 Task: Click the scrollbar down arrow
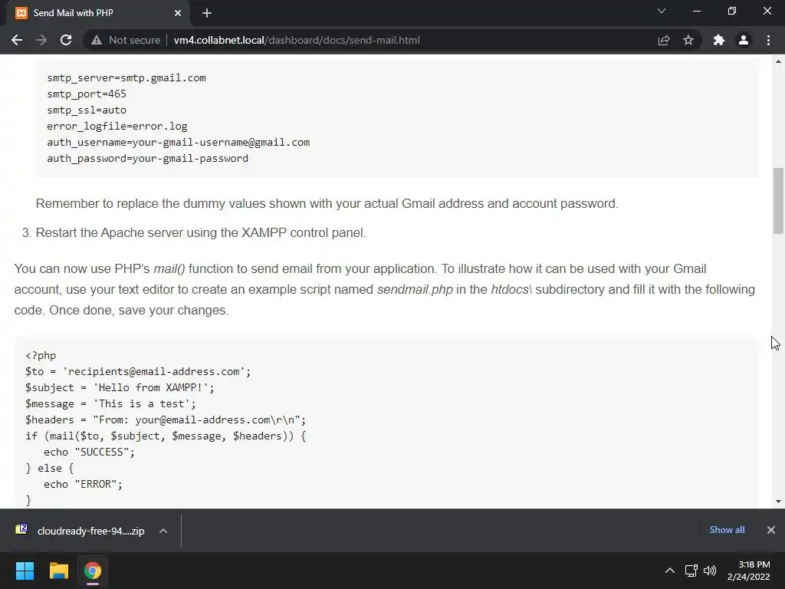pyautogui.click(x=778, y=502)
